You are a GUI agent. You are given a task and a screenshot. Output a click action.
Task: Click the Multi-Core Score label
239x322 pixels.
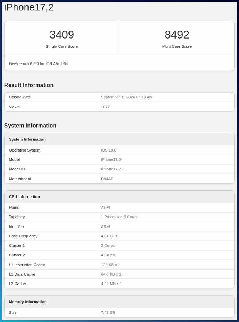[177, 47]
